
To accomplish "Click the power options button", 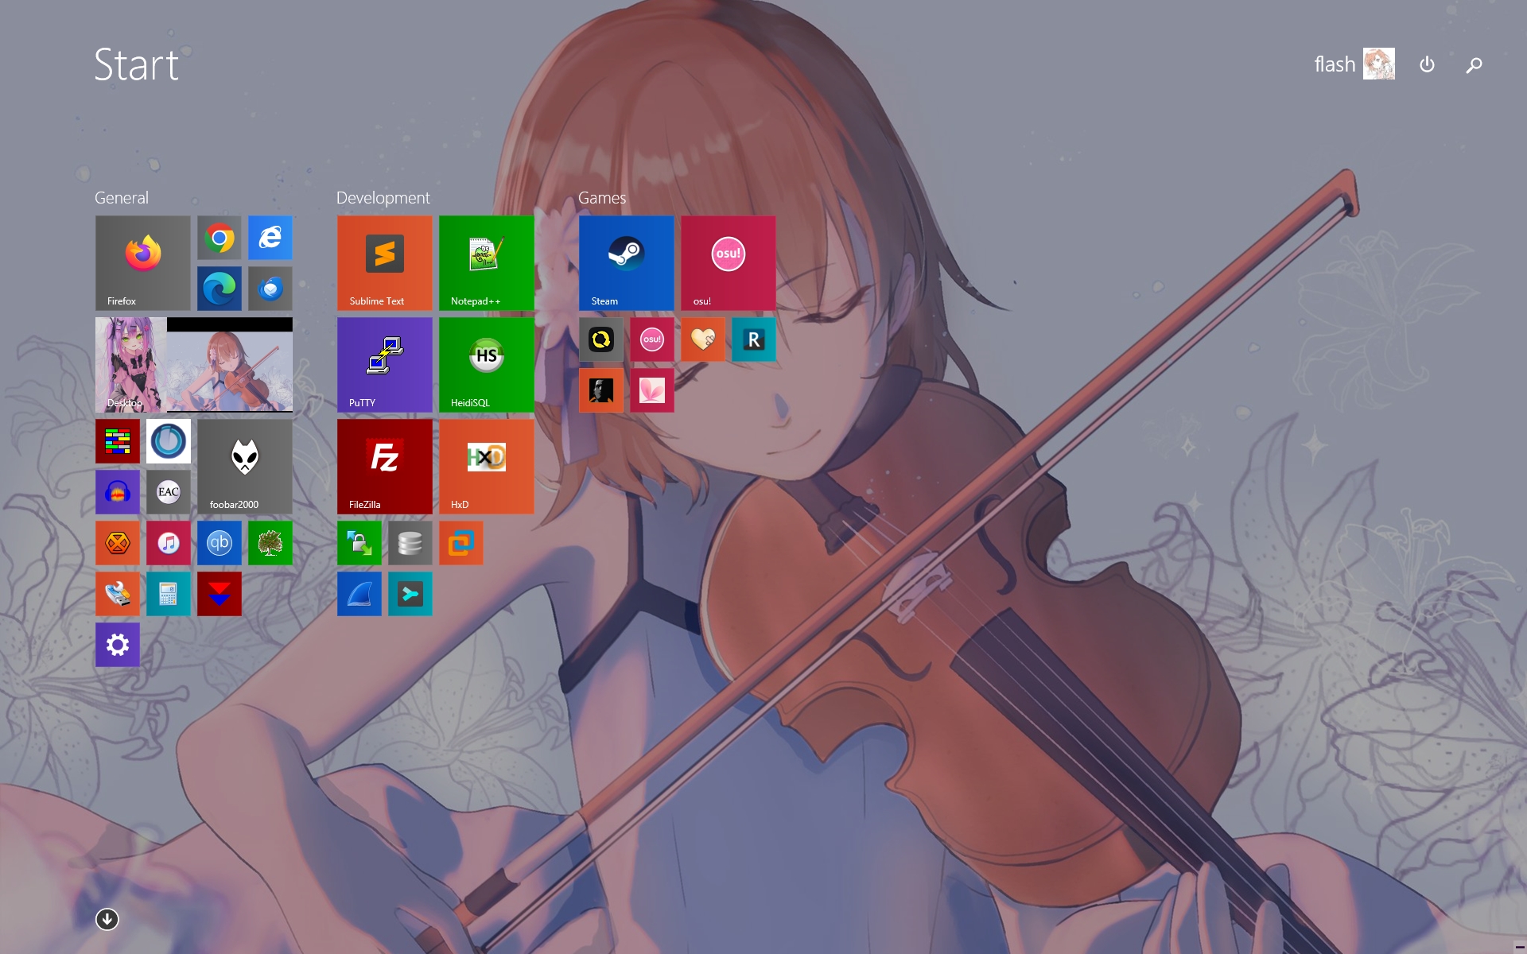I will (x=1427, y=64).
